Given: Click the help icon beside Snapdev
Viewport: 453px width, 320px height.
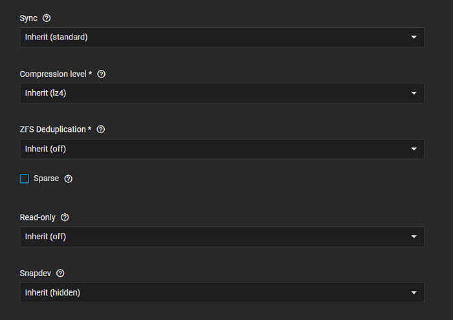Looking at the screenshot, I should [x=60, y=273].
